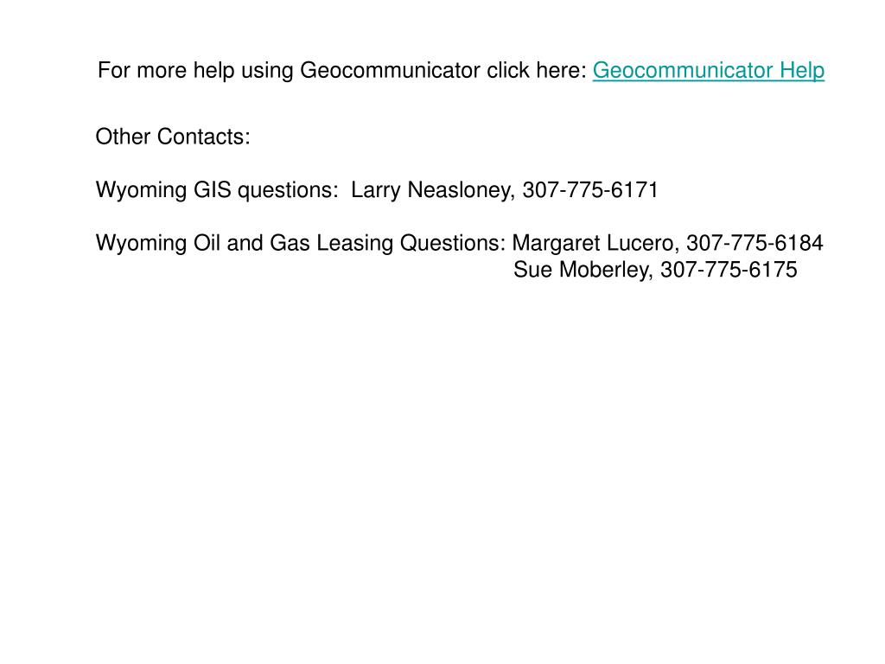Click the "Other Contacts:" heading text
Image resolution: width=885 pixels, height=664 pixels.
click(173, 137)
